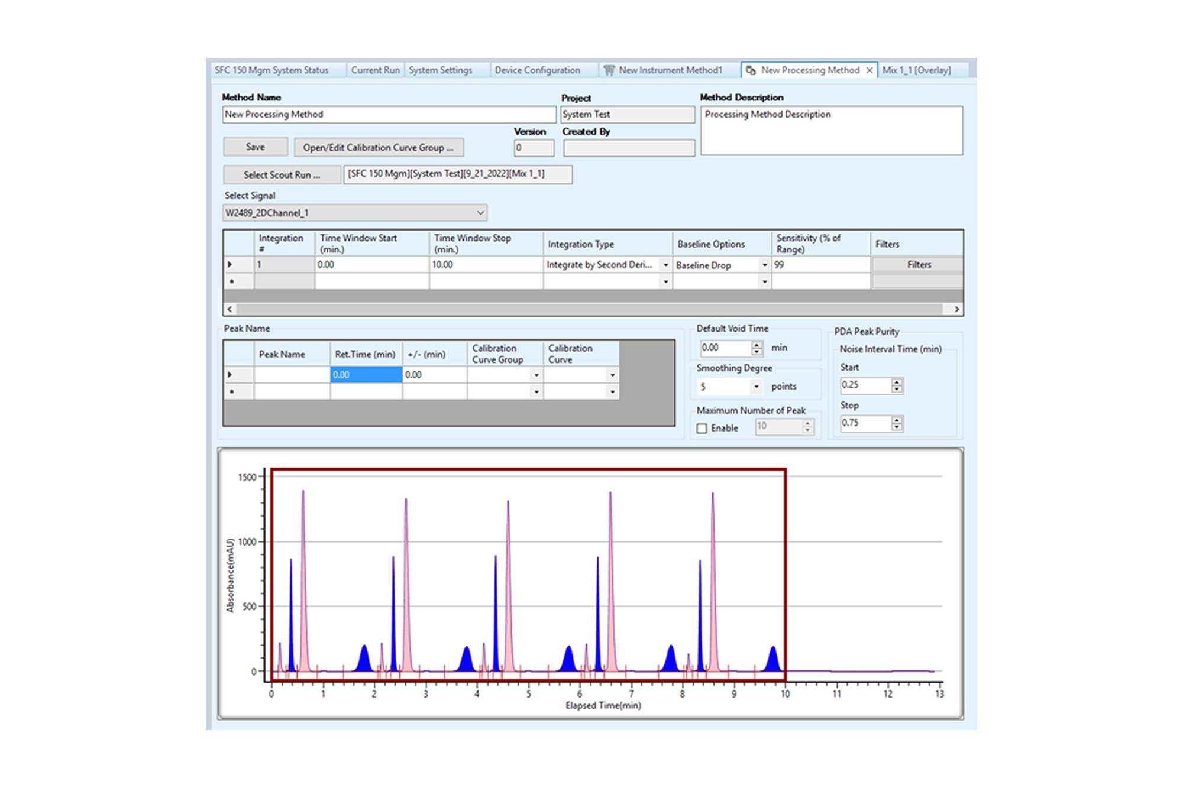Click the Project field System Test

coord(628,115)
